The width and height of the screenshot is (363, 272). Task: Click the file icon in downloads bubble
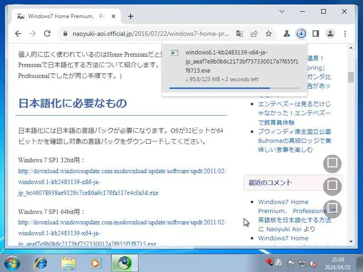pyautogui.click(x=175, y=53)
